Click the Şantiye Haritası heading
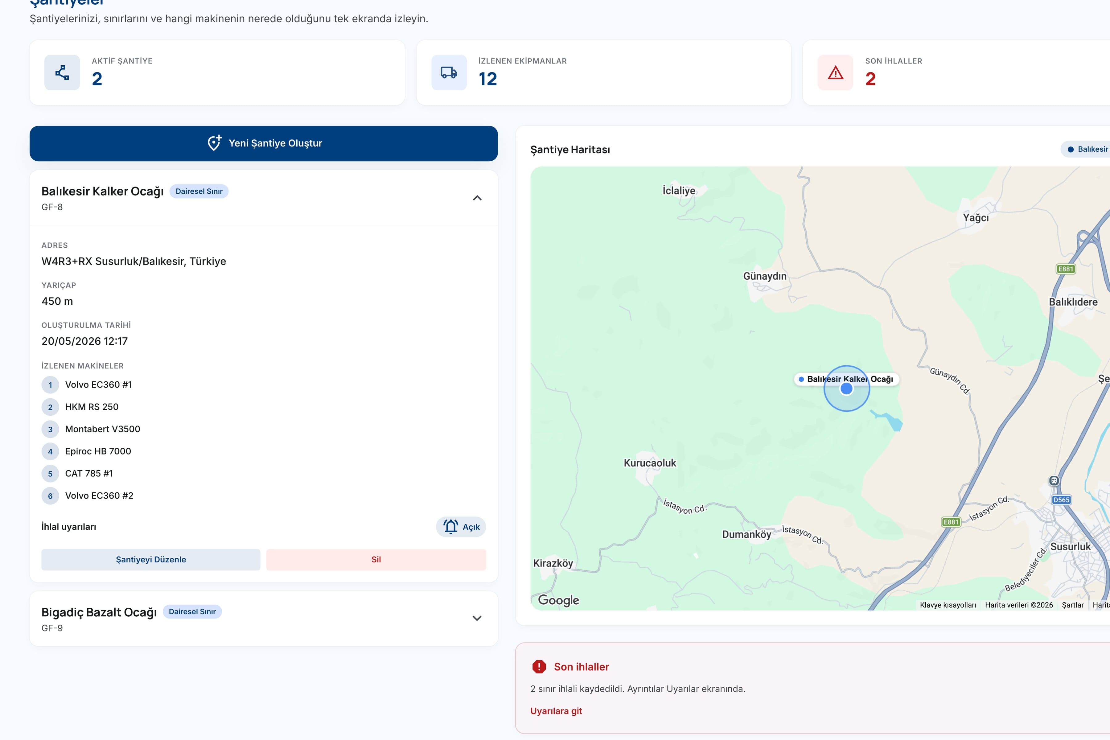This screenshot has height=740, width=1110. point(570,150)
